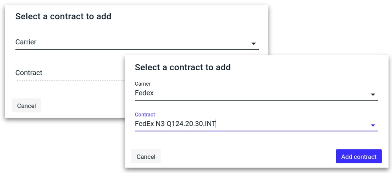Click the empty Carrier field in back dialog
392x173 pixels.
click(x=129, y=42)
